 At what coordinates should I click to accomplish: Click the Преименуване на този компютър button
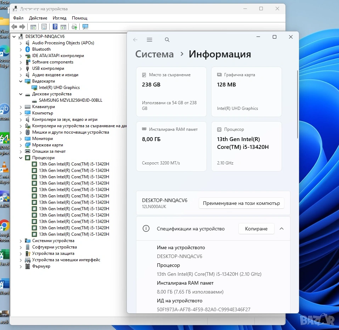[241, 203]
